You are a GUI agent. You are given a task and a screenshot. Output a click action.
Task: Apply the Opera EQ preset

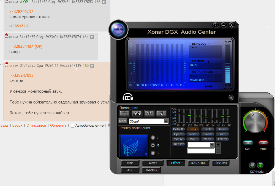tap(178, 134)
